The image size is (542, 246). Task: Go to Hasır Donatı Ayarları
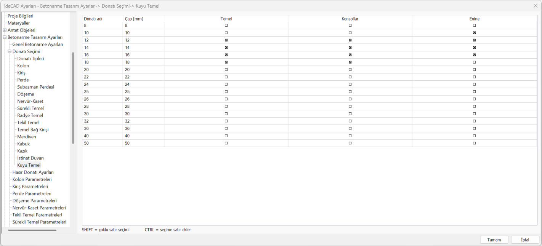pyautogui.click(x=33, y=172)
